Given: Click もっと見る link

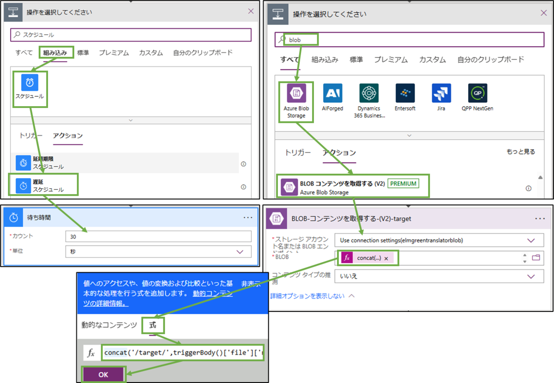Looking at the screenshot, I should pyautogui.click(x=521, y=152).
